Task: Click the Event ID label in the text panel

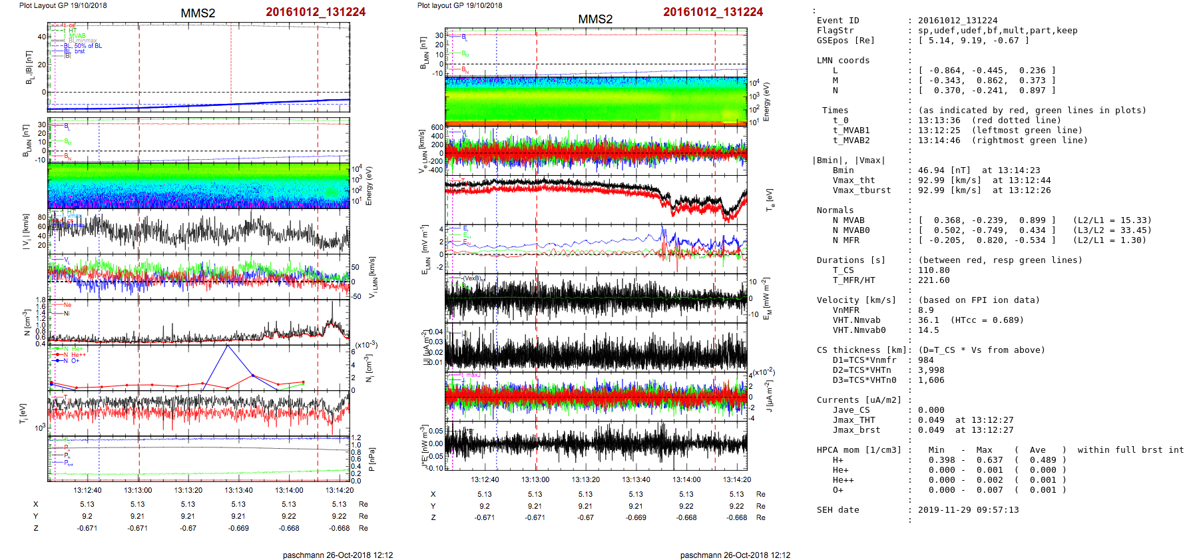Action: click(838, 21)
